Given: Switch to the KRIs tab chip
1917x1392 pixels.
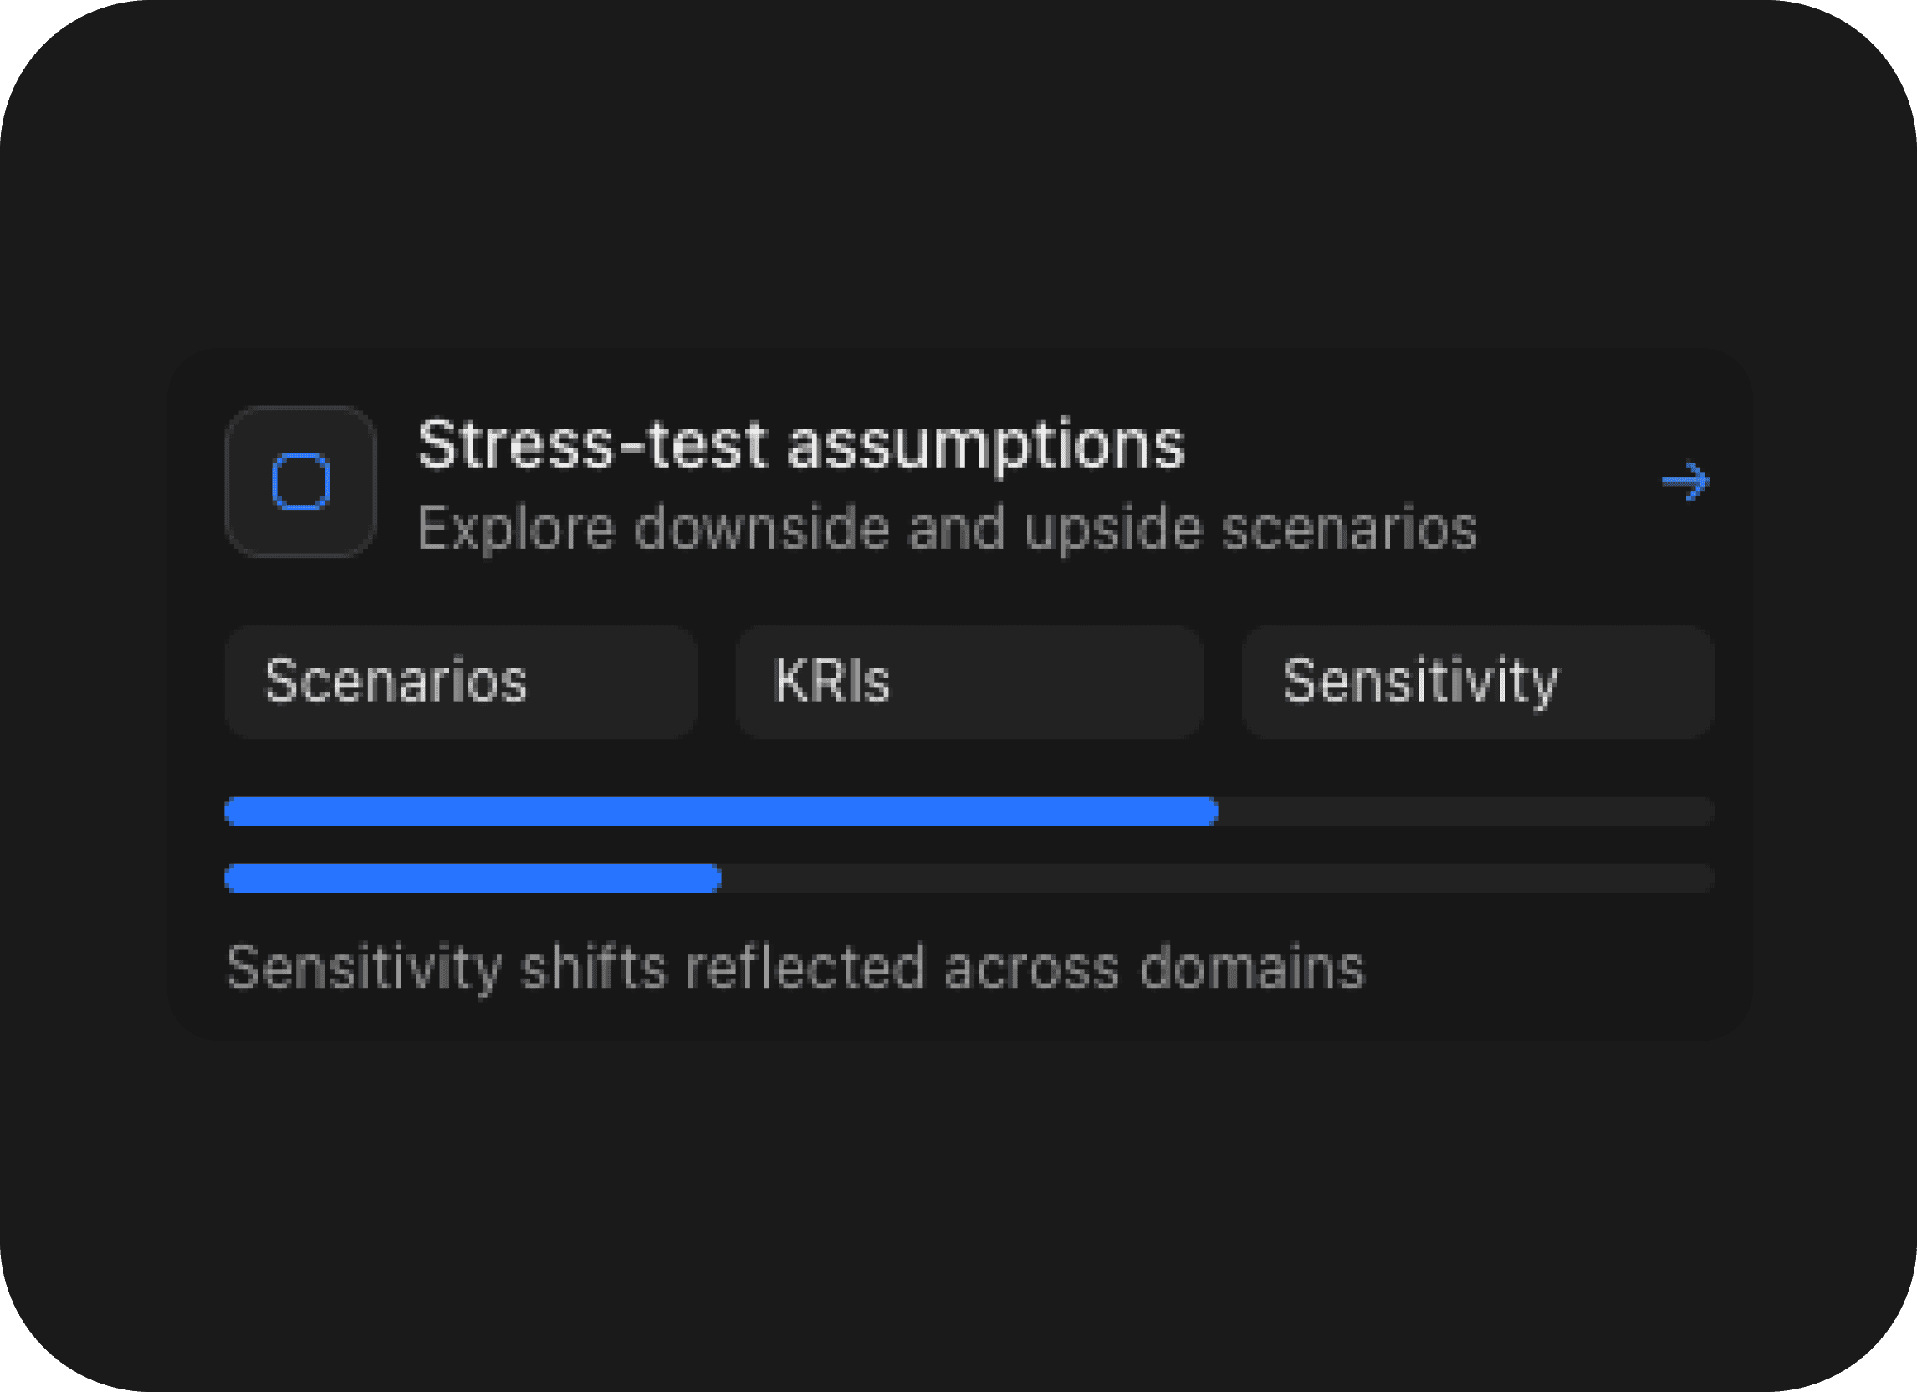Looking at the screenshot, I should [969, 682].
